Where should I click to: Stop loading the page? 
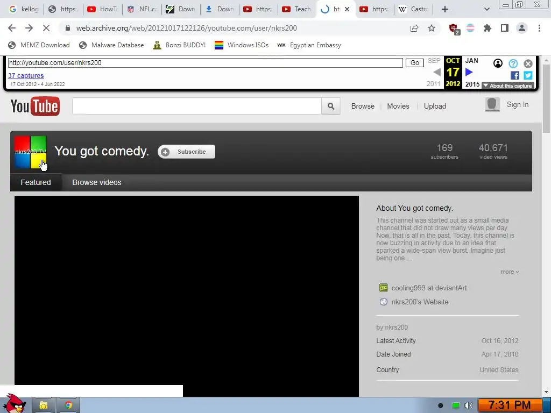(46, 28)
